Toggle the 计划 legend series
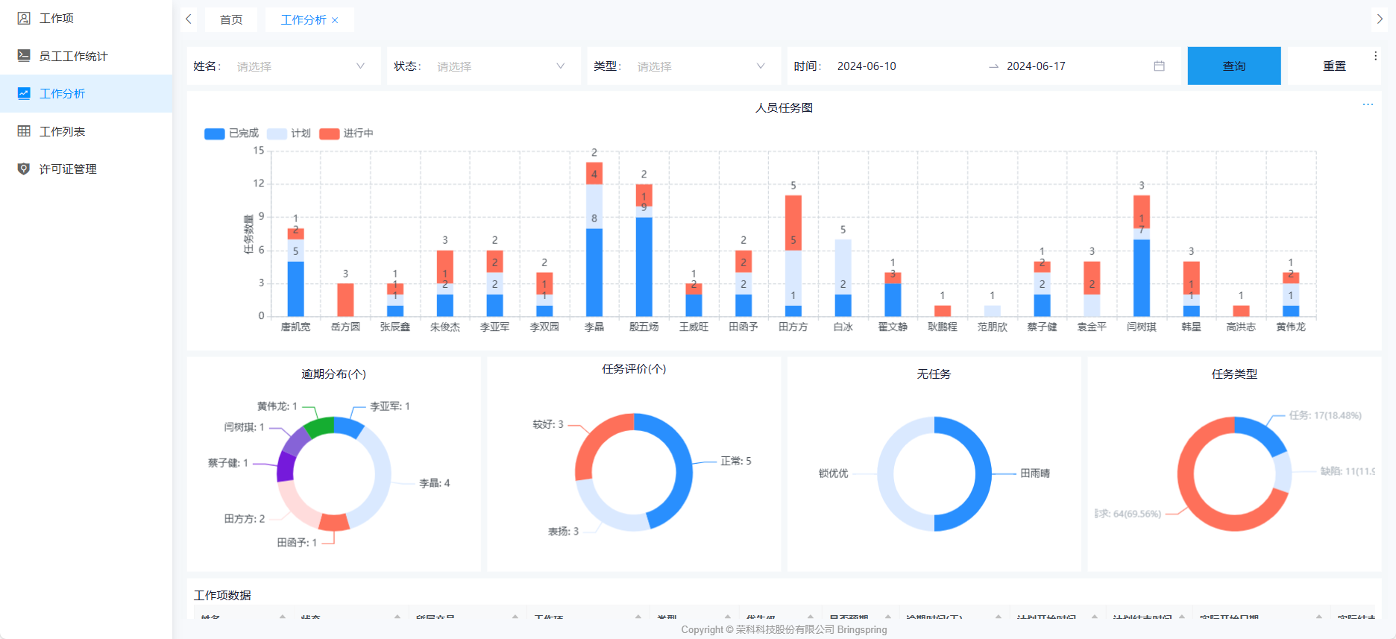 [x=277, y=133]
